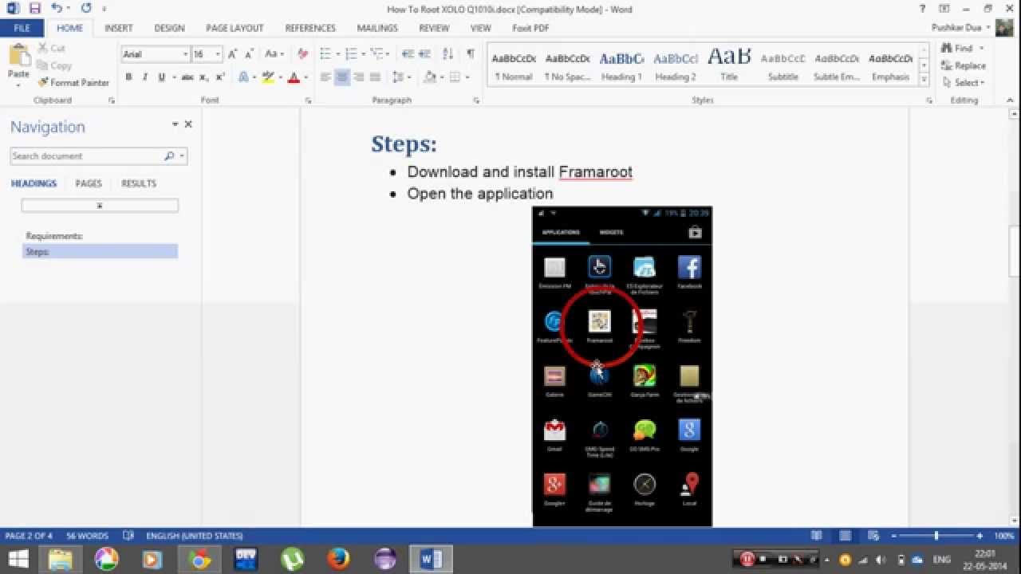The width and height of the screenshot is (1021, 574).
Task: Apply strikethrough formatting
Action: pos(187,77)
